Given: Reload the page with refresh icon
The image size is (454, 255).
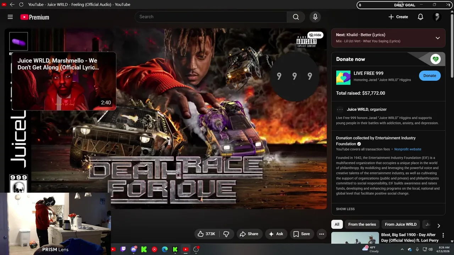Looking at the screenshot, I should point(21,5).
